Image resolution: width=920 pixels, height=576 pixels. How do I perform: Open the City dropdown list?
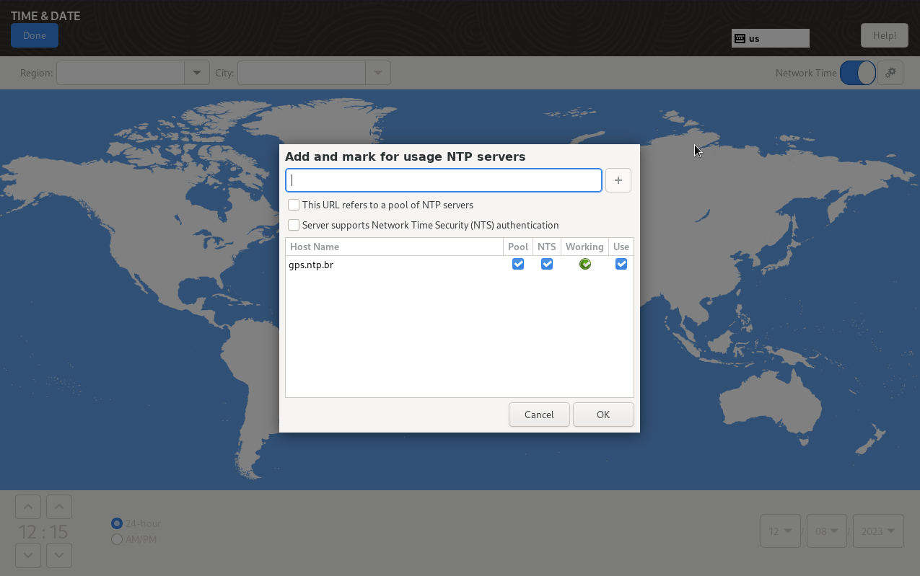[x=377, y=73]
